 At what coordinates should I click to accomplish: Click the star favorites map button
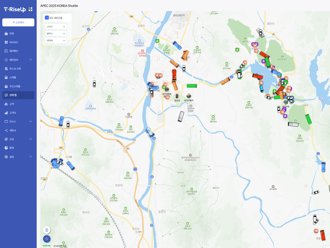(x=47, y=239)
